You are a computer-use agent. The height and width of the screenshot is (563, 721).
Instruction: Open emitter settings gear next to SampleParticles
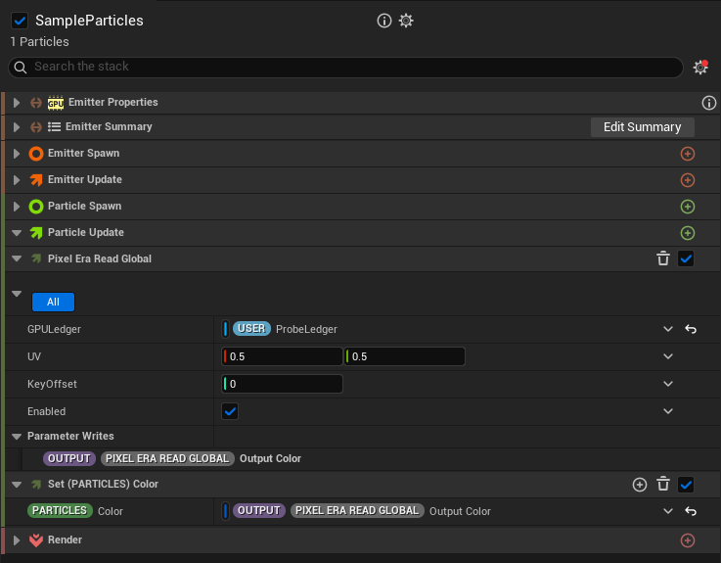tap(406, 21)
